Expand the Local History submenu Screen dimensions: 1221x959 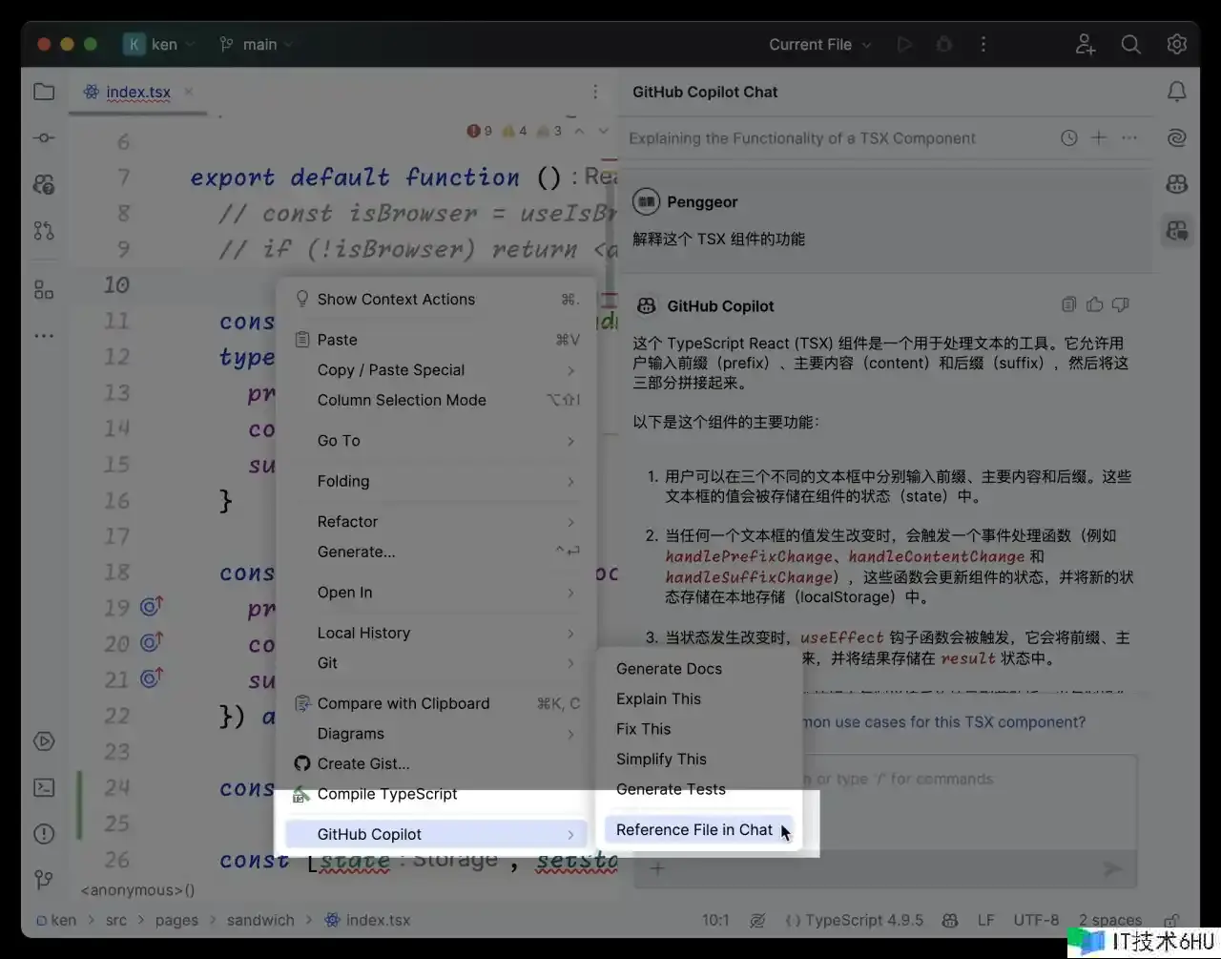[x=438, y=633]
